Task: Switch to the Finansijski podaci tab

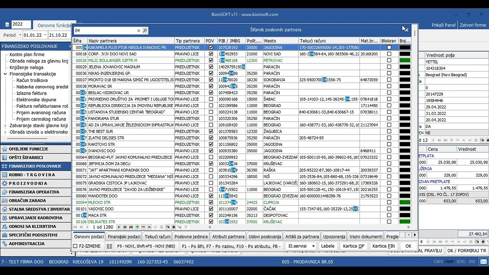Action: tap(124, 236)
